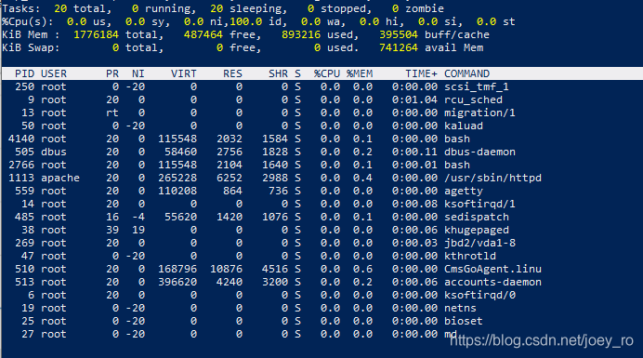Select the /usr/sbin/httpd command
The width and height of the screenshot is (643, 358).
492,178
